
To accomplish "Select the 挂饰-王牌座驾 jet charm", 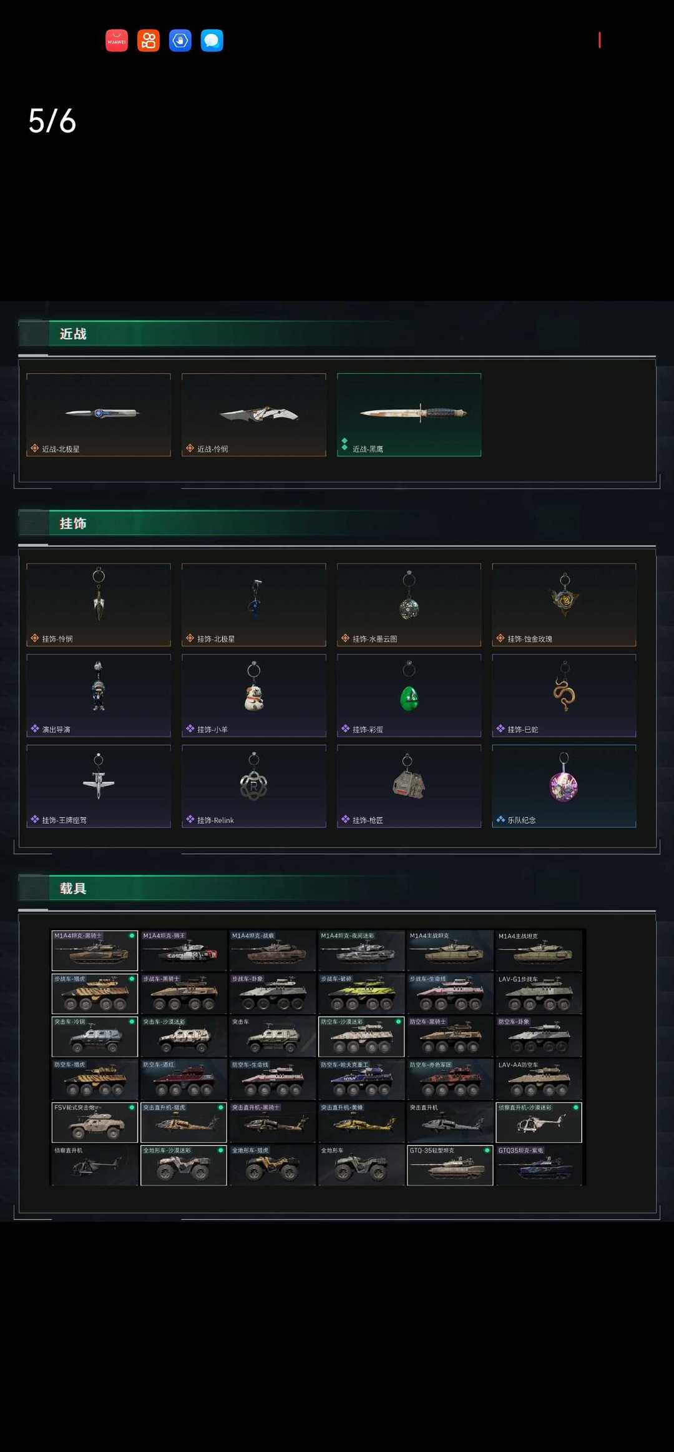I will pos(99,786).
